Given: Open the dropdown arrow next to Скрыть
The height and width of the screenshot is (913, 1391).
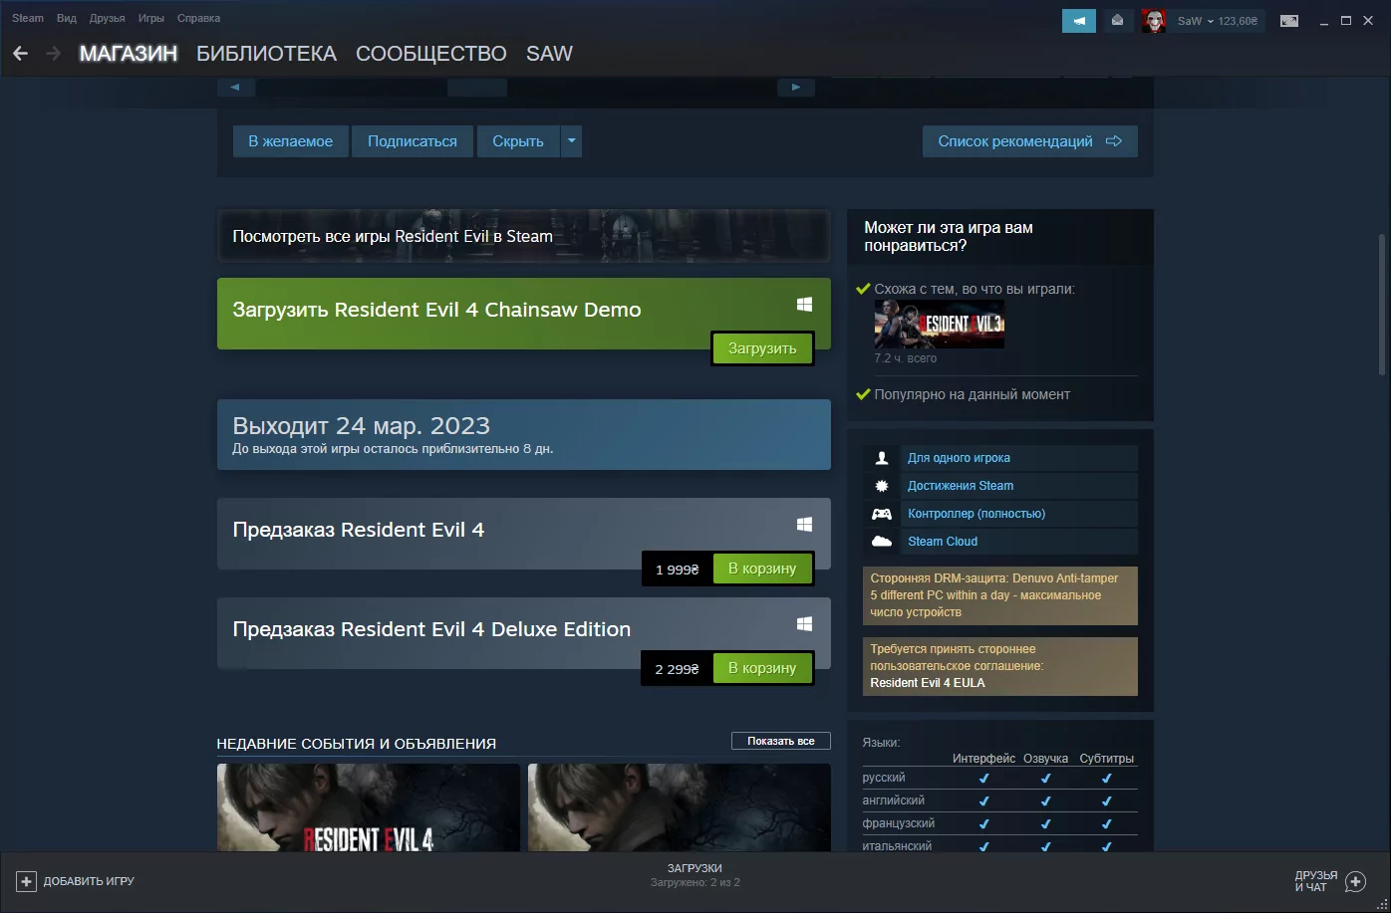Looking at the screenshot, I should click(571, 141).
